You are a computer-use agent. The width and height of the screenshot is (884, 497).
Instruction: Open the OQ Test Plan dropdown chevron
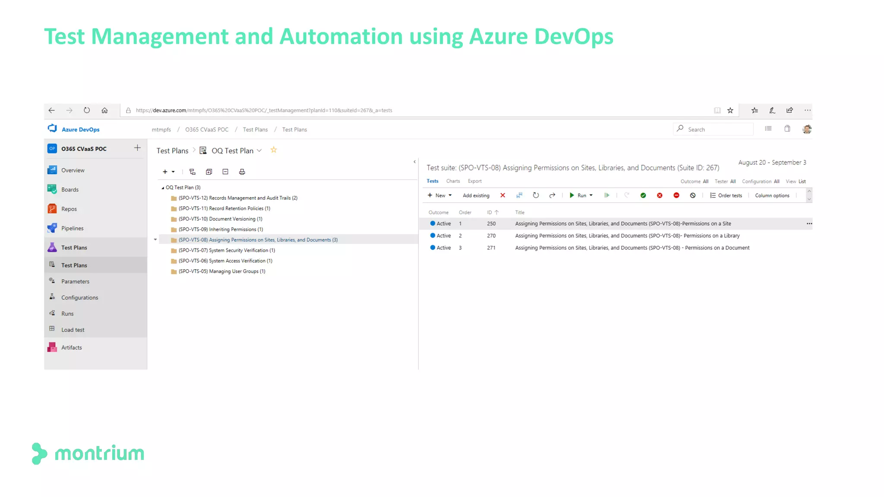[259, 151]
